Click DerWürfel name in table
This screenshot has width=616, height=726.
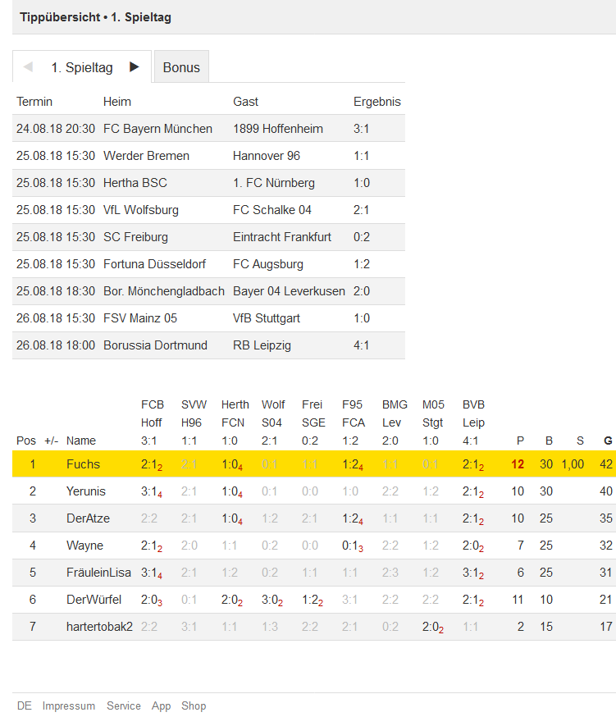tap(94, 600)
